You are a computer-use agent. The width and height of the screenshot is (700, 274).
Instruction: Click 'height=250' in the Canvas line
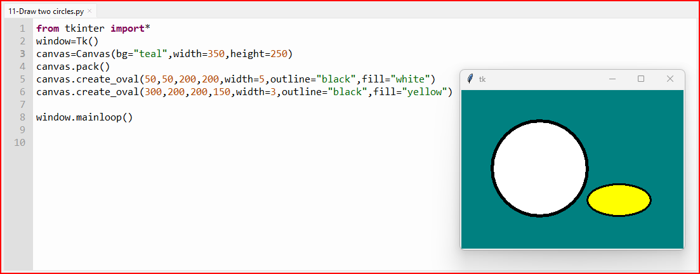[258, 54]
